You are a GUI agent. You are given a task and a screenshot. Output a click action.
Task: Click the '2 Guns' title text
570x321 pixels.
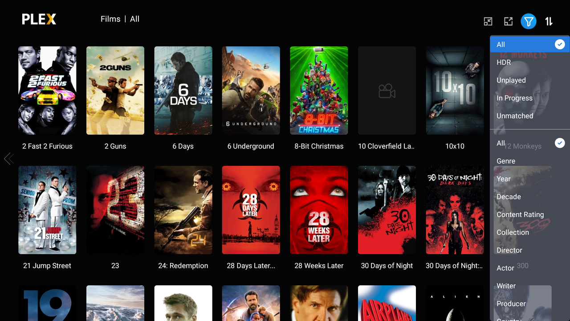coord(115,146)
